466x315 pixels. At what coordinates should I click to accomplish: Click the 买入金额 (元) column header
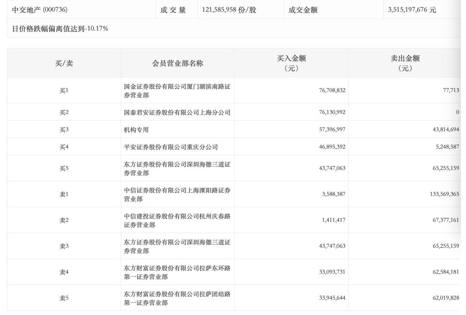[x=292, y=63]
